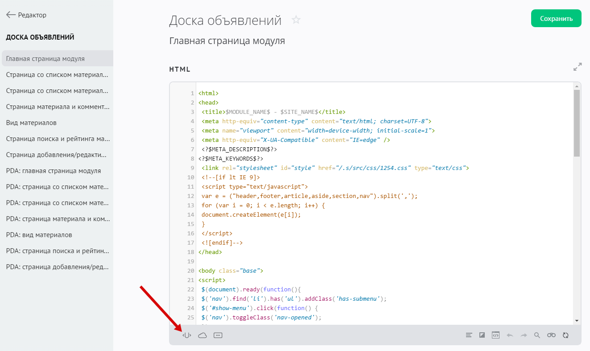Expand the HTML editor to fullscreen
Image resolution: width=590 pixels, height=351 pixels.
point(578,67)
